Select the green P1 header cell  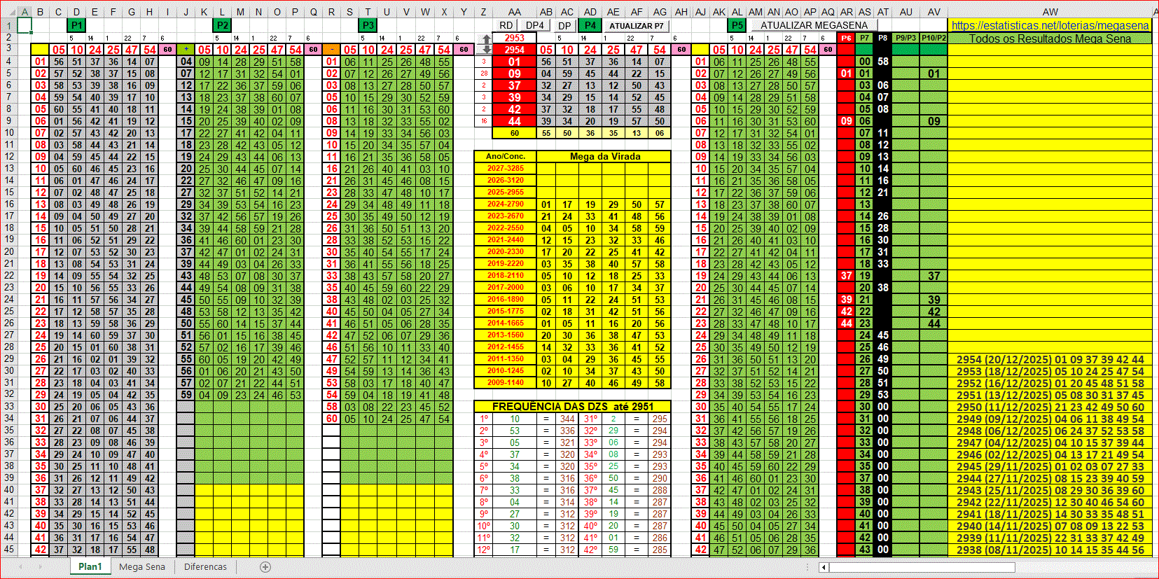[76, 25]
